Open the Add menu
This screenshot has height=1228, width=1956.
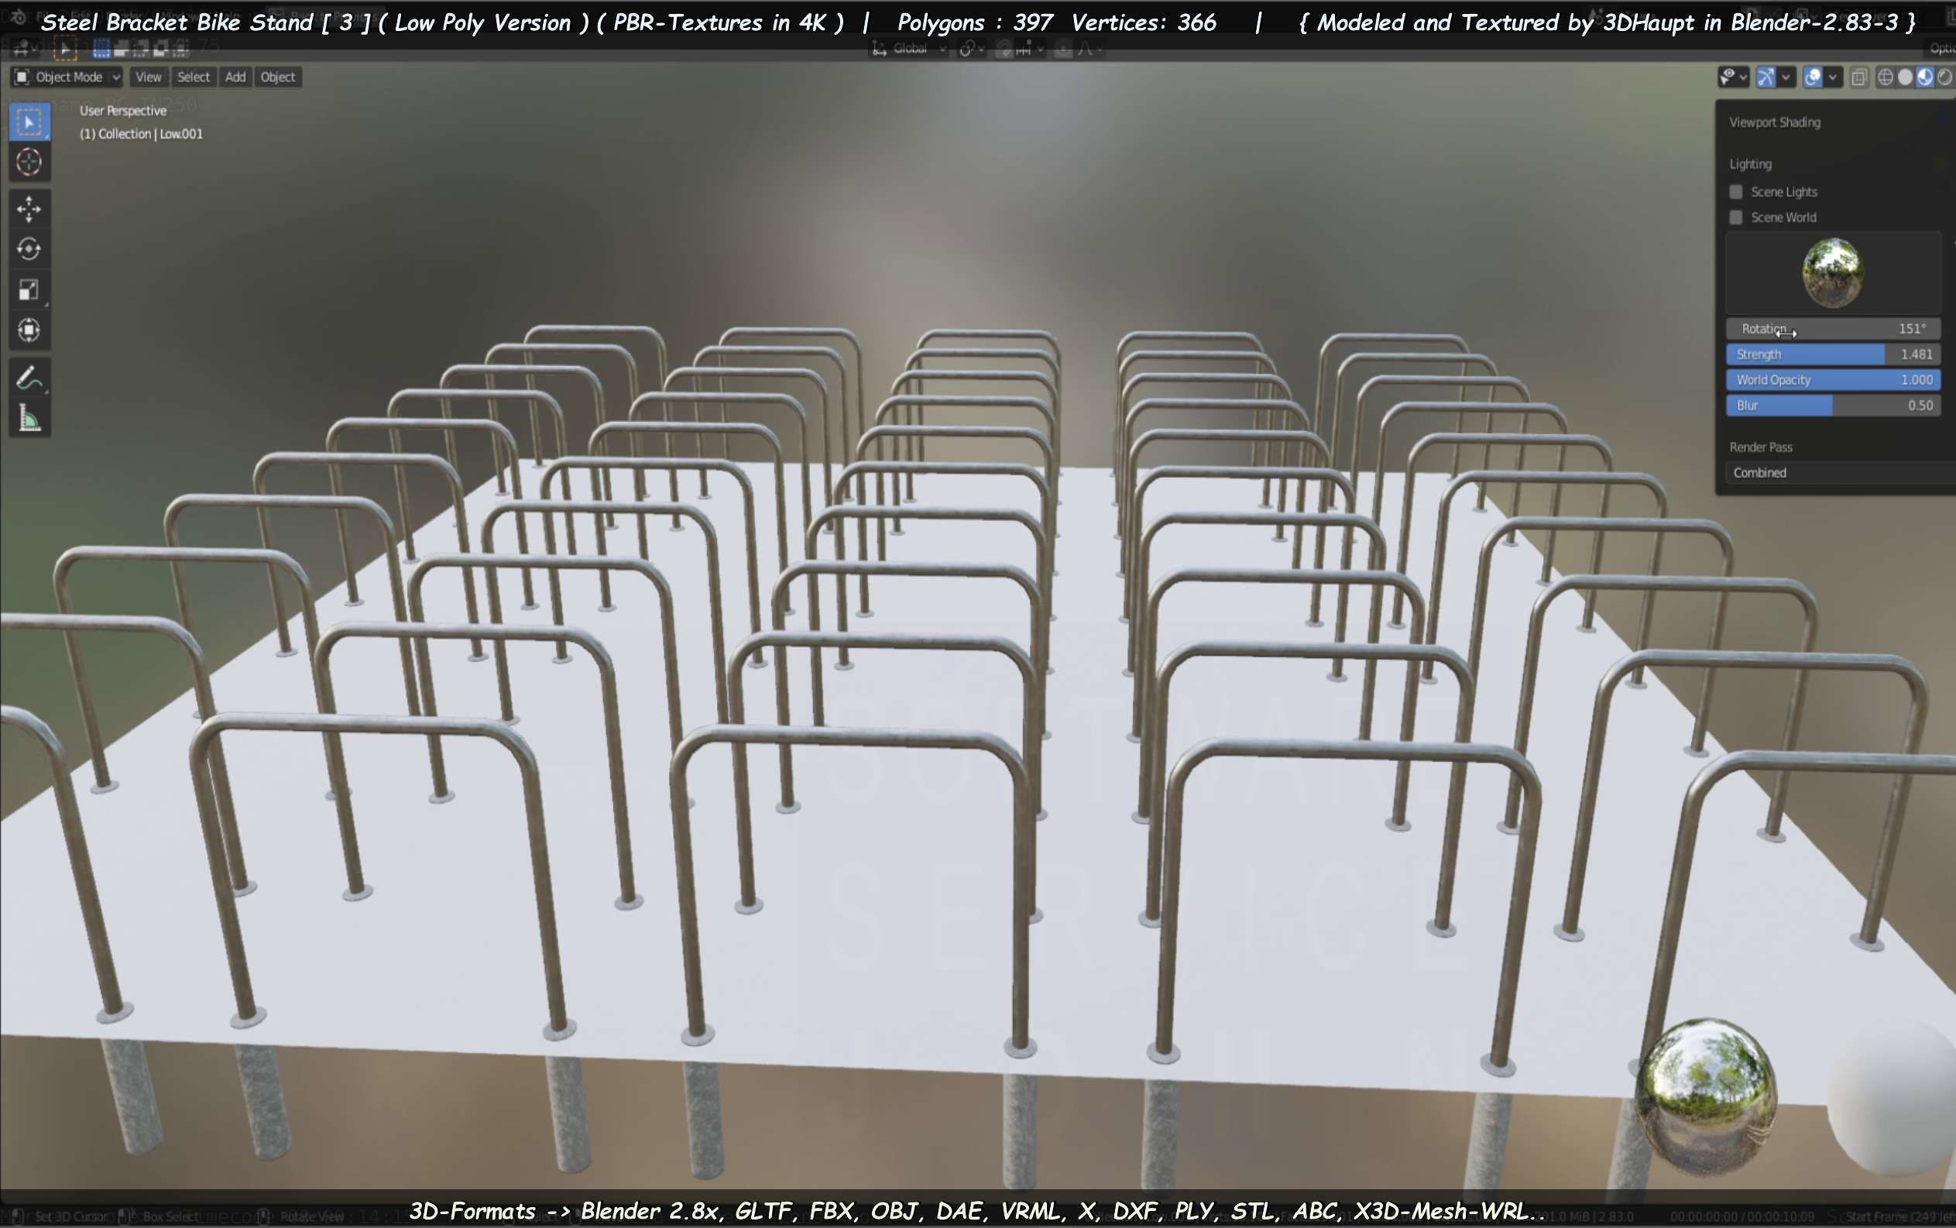point(235,77)
